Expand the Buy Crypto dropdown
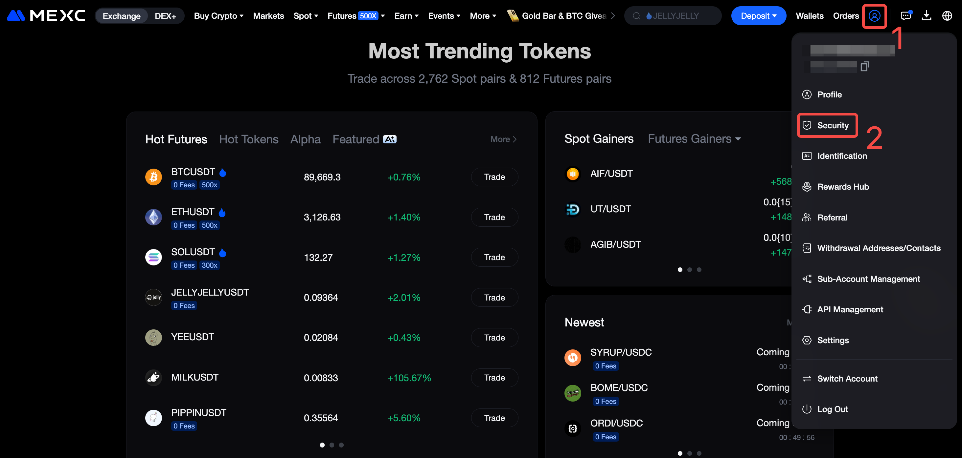This screenshot has width=962, height=458. pos(218,16)
